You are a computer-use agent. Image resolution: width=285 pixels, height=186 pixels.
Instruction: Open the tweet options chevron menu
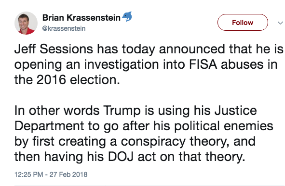click(280, 23)
